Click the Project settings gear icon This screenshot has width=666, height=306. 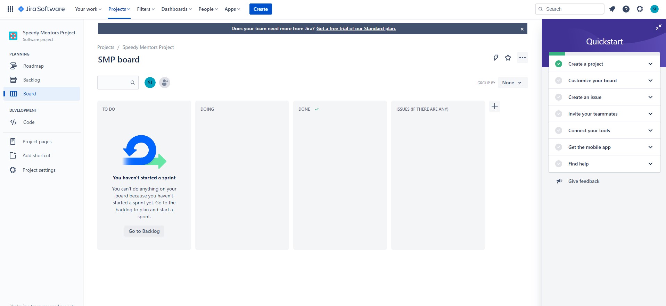[13, 170]
